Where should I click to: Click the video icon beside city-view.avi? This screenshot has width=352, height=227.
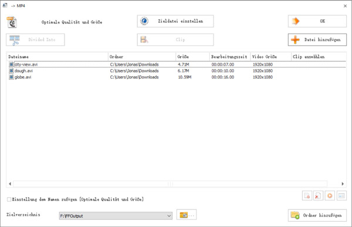click(11, 65)
